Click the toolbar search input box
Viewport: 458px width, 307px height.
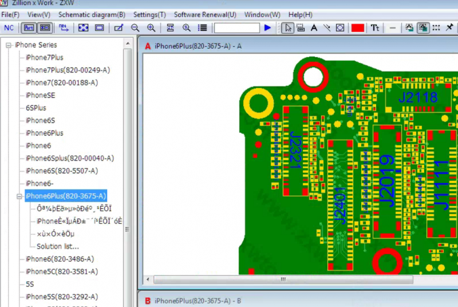pyautogui.click(x=237, y=28)
